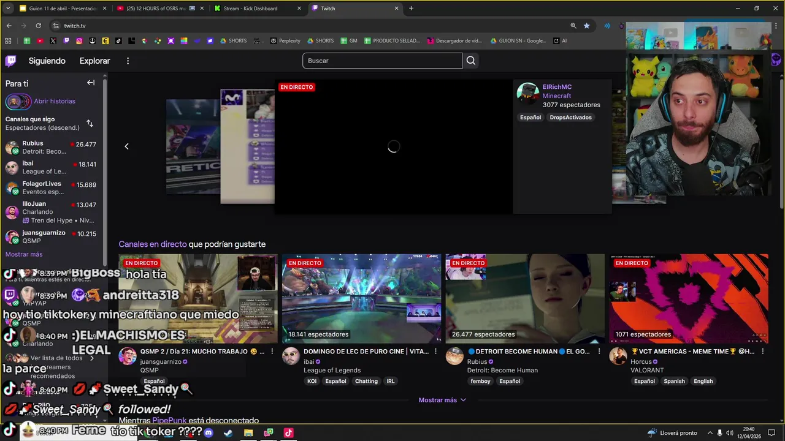
Task: Click ibai avatar on stream card
Action: [x=291, y=356]
